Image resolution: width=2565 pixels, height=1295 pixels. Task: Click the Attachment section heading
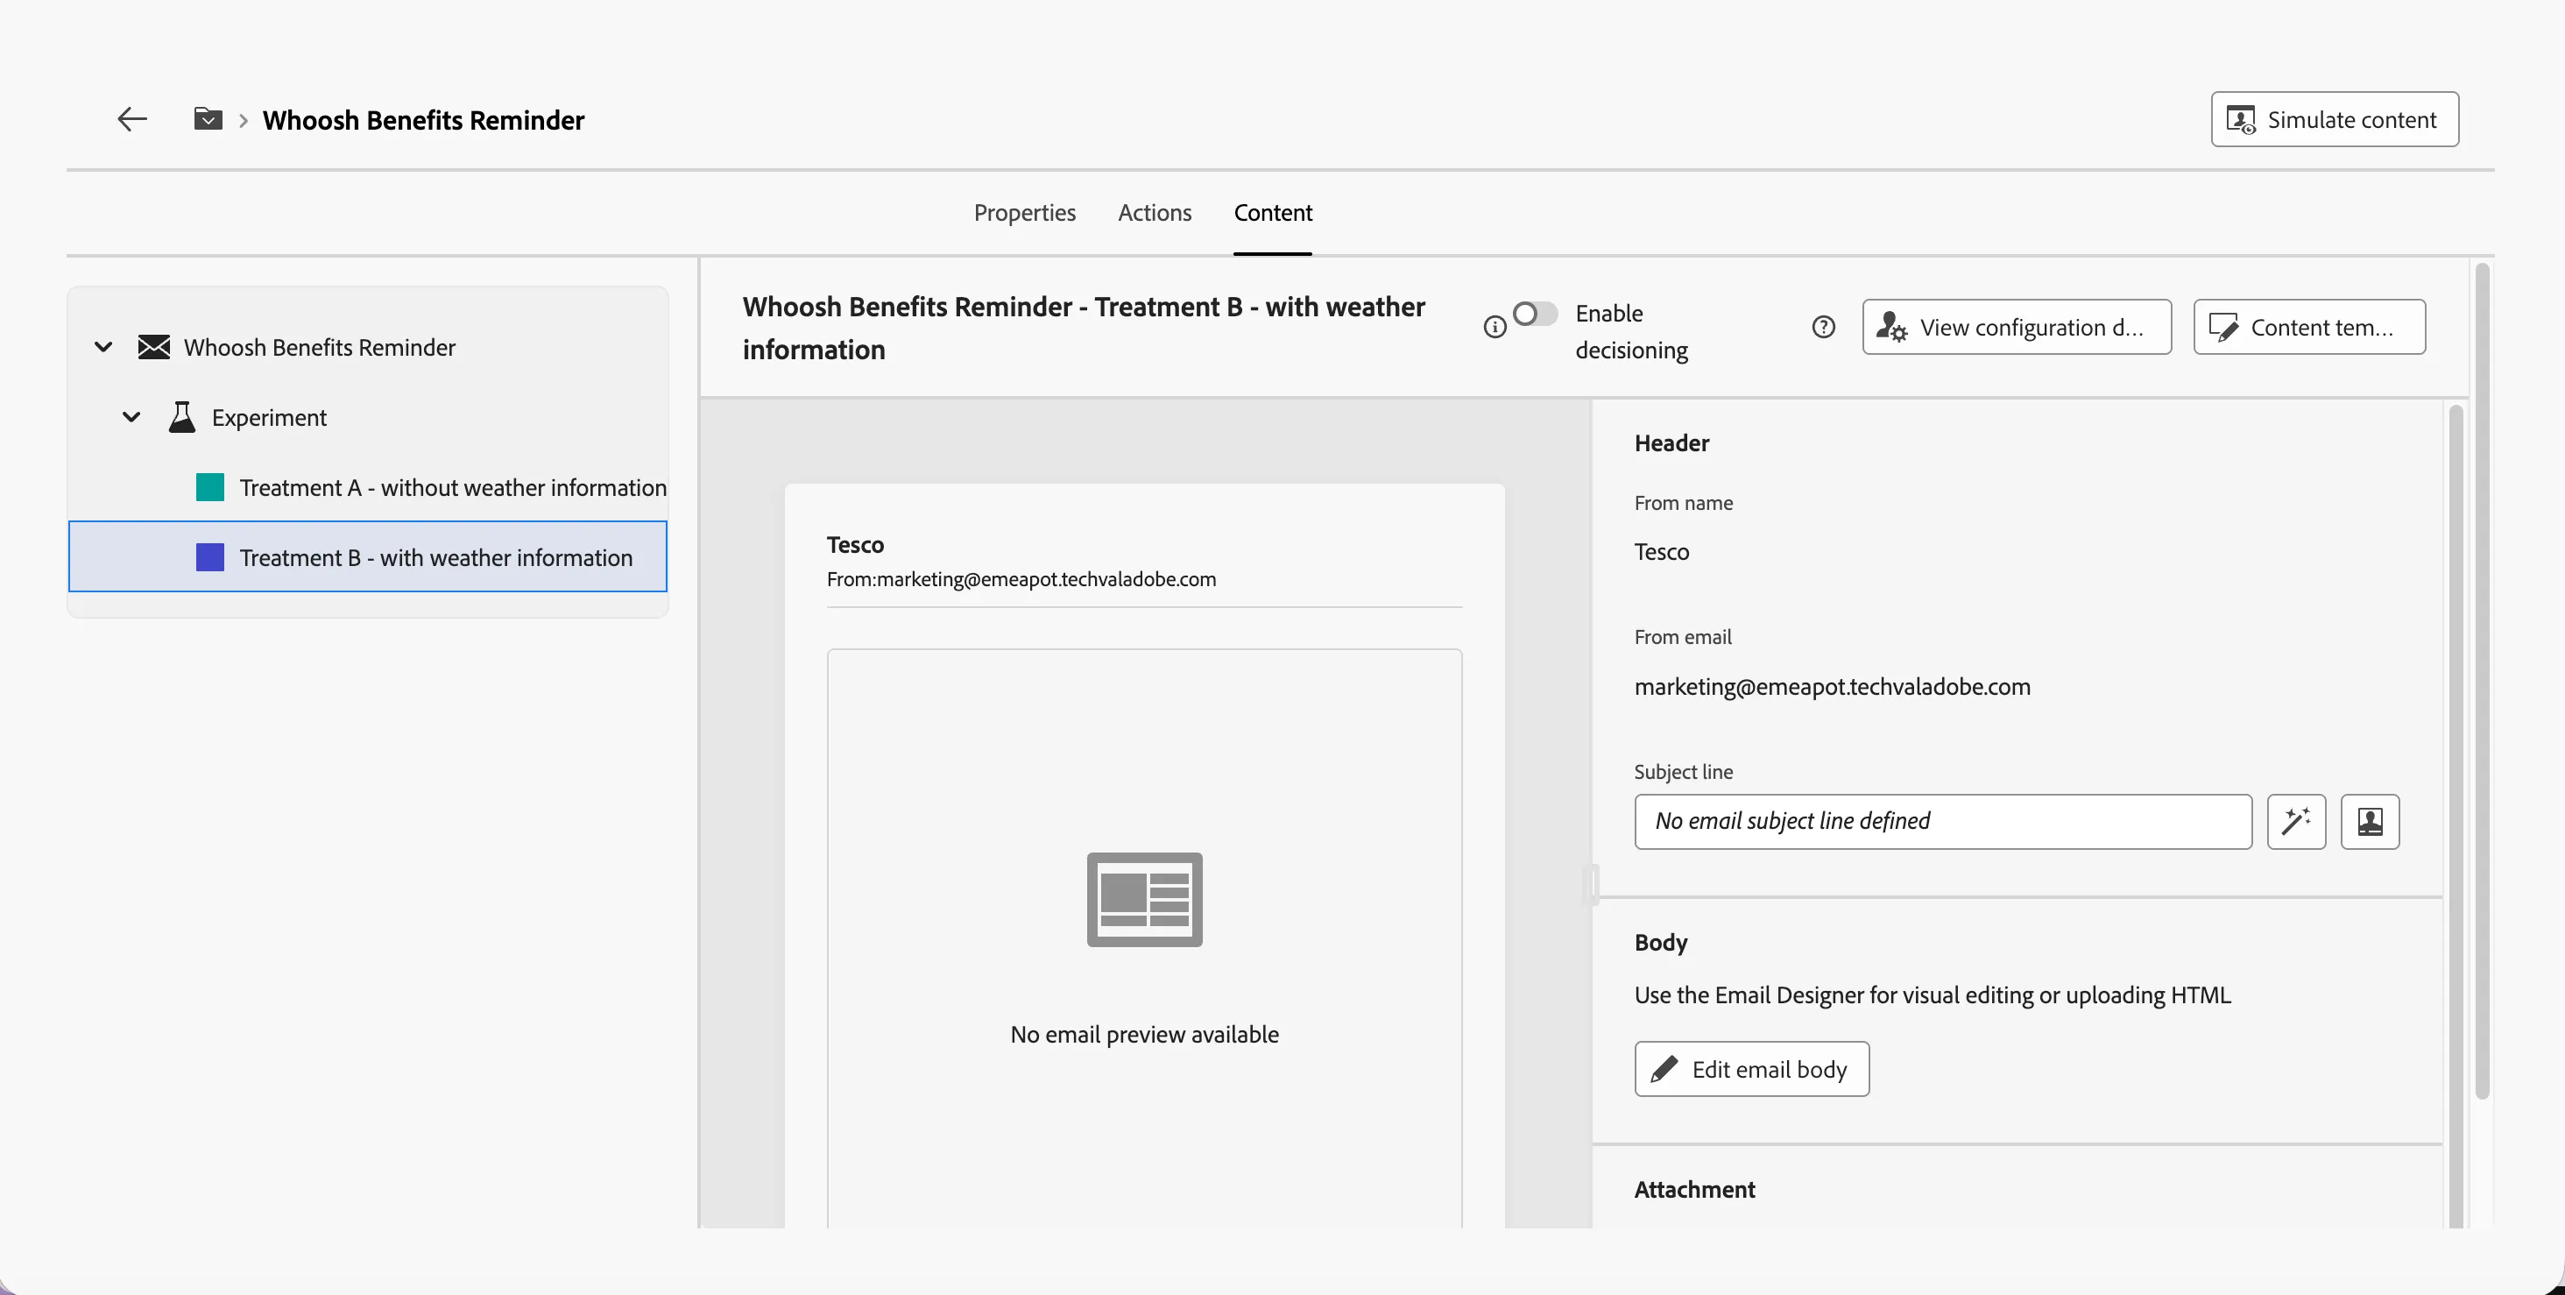pyautogui.click(x=1693, y=1189)
